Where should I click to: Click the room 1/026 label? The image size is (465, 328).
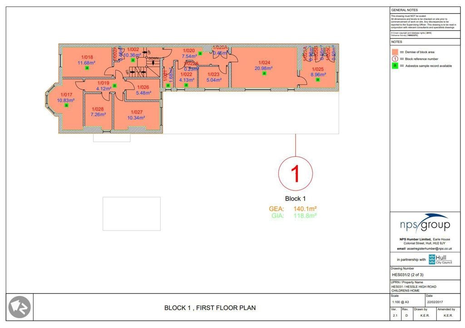tap(143, 90)
